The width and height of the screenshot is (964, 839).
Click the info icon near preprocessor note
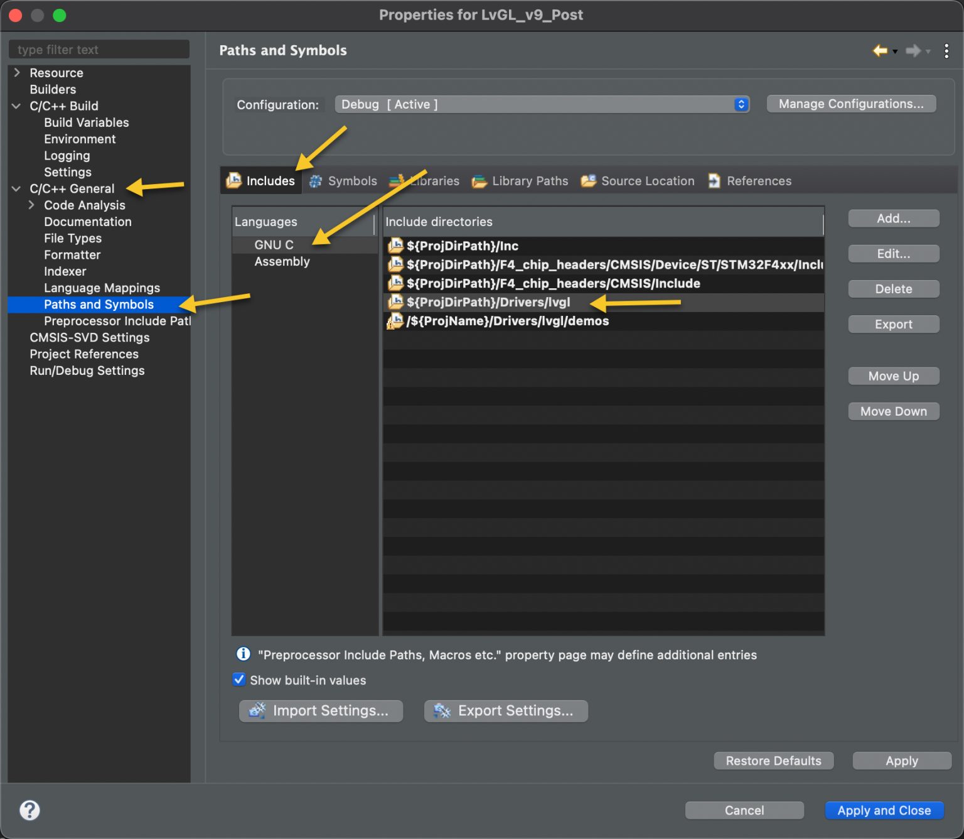coord(242,654)
